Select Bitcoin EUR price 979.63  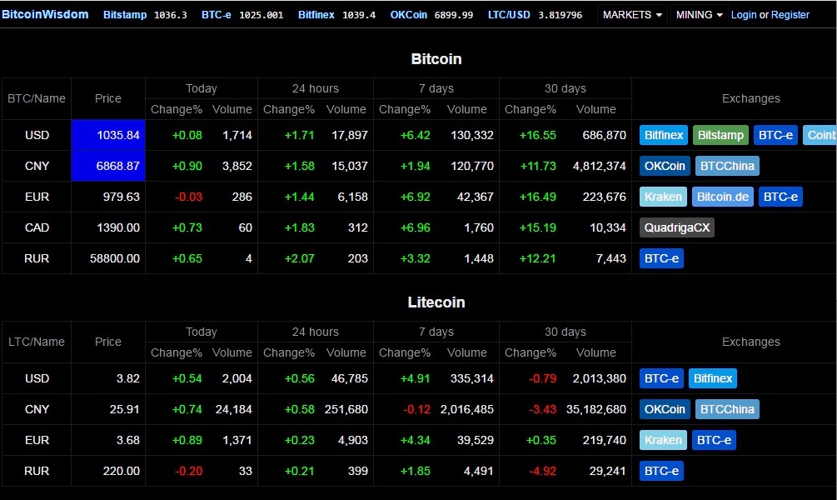click(x=121, y=197)
